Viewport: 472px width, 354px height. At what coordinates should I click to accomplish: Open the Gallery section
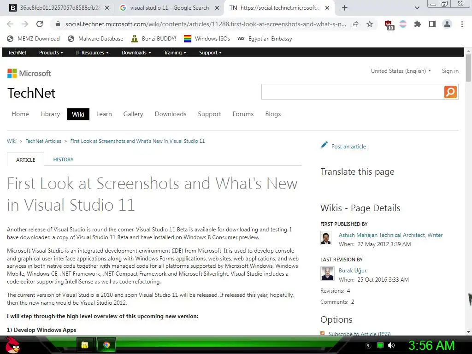coord(133,114)
